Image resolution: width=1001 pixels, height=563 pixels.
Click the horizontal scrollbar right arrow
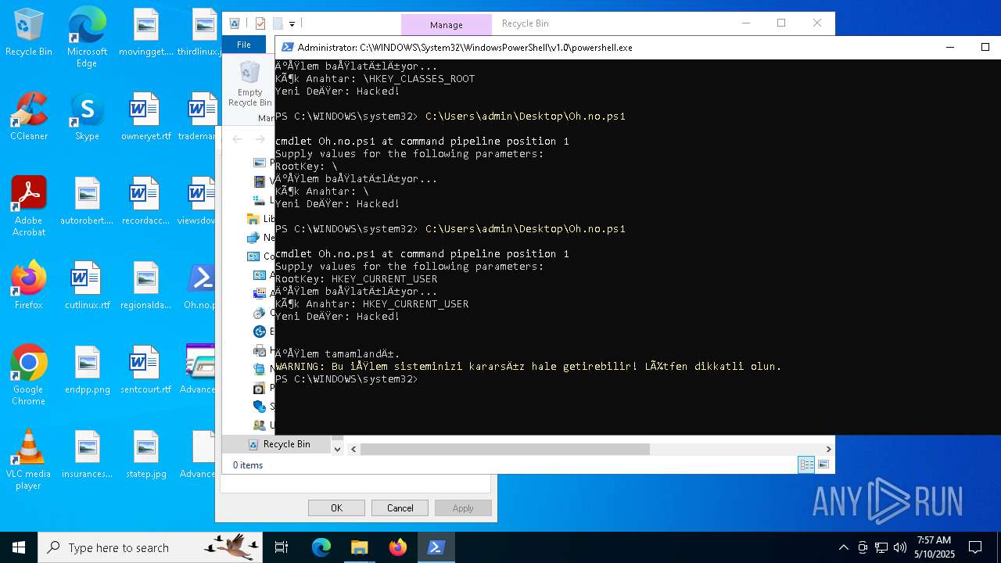(828, 449)
